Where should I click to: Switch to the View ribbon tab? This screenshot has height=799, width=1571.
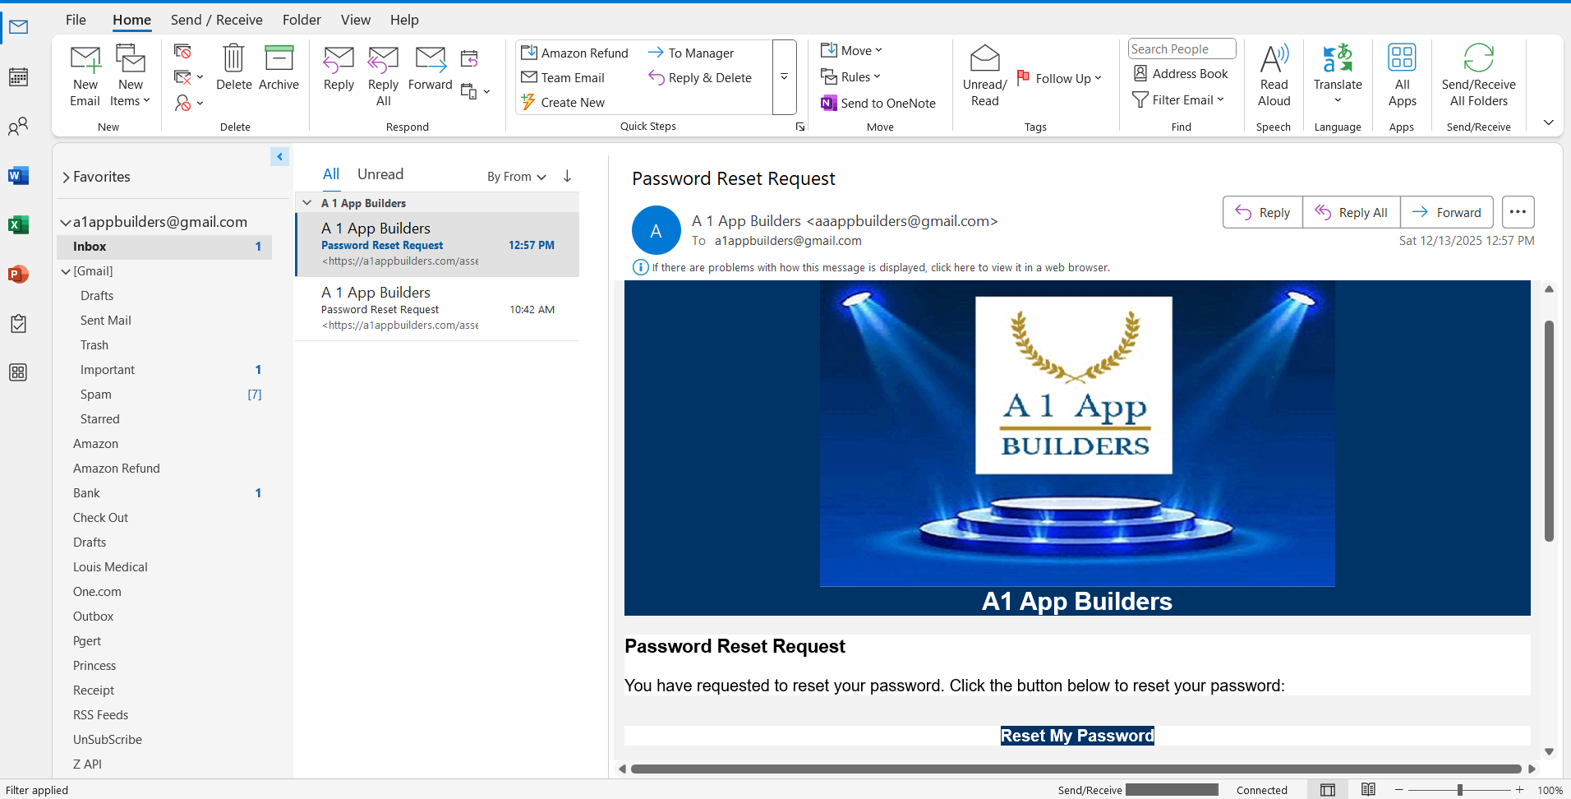(x=356, y=20)
